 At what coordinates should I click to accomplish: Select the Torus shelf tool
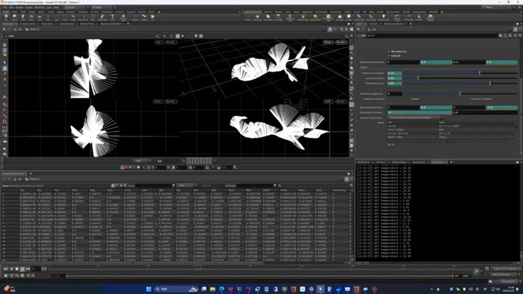(x=31, y=16)
